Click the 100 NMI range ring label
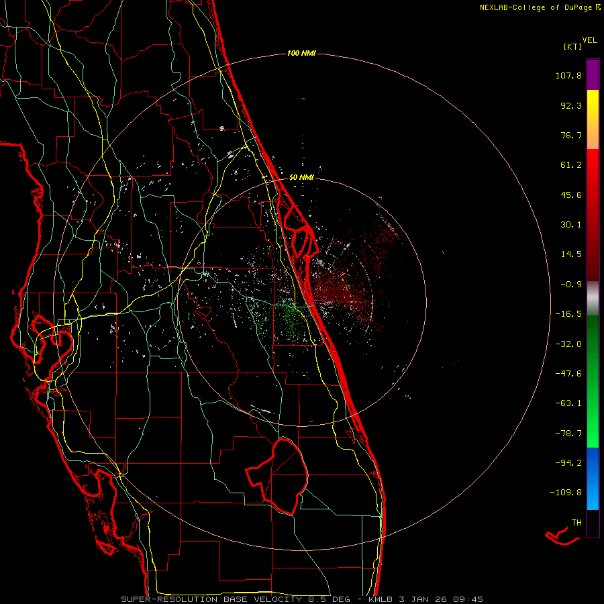Image resolution: width=604 pixels, height=604 pixels. pos(301,53)
